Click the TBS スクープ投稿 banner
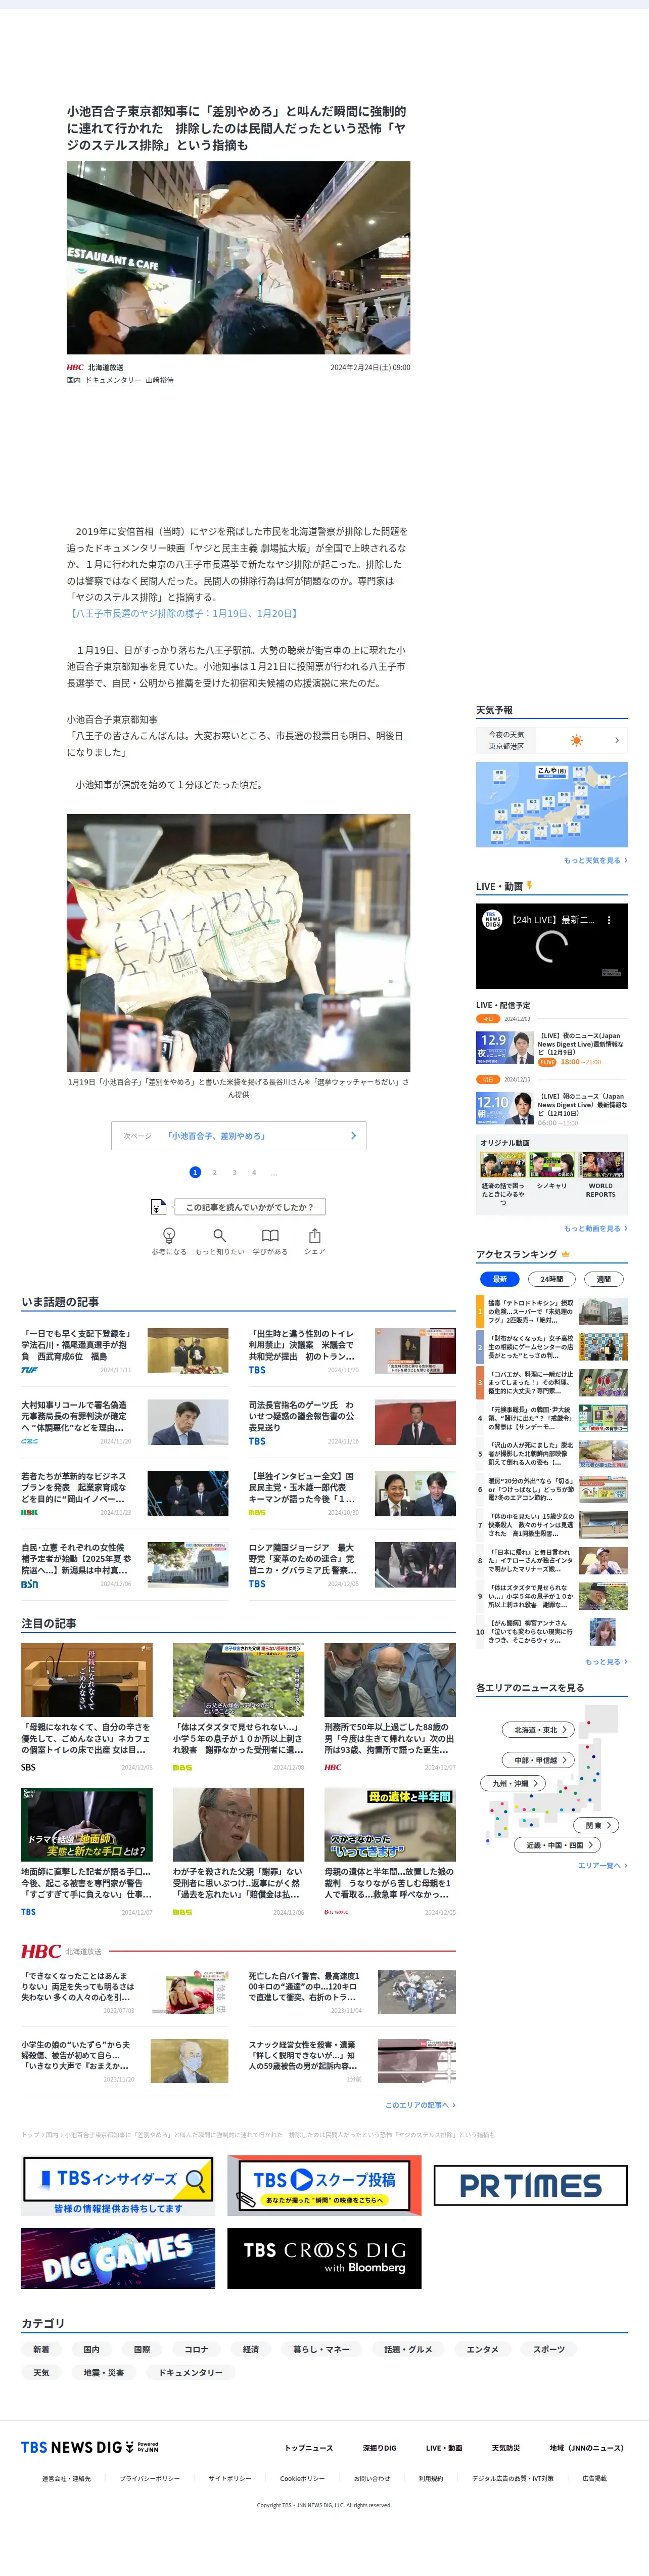The width and height of the screenshot is (649, 2576). click(324, 2185)
